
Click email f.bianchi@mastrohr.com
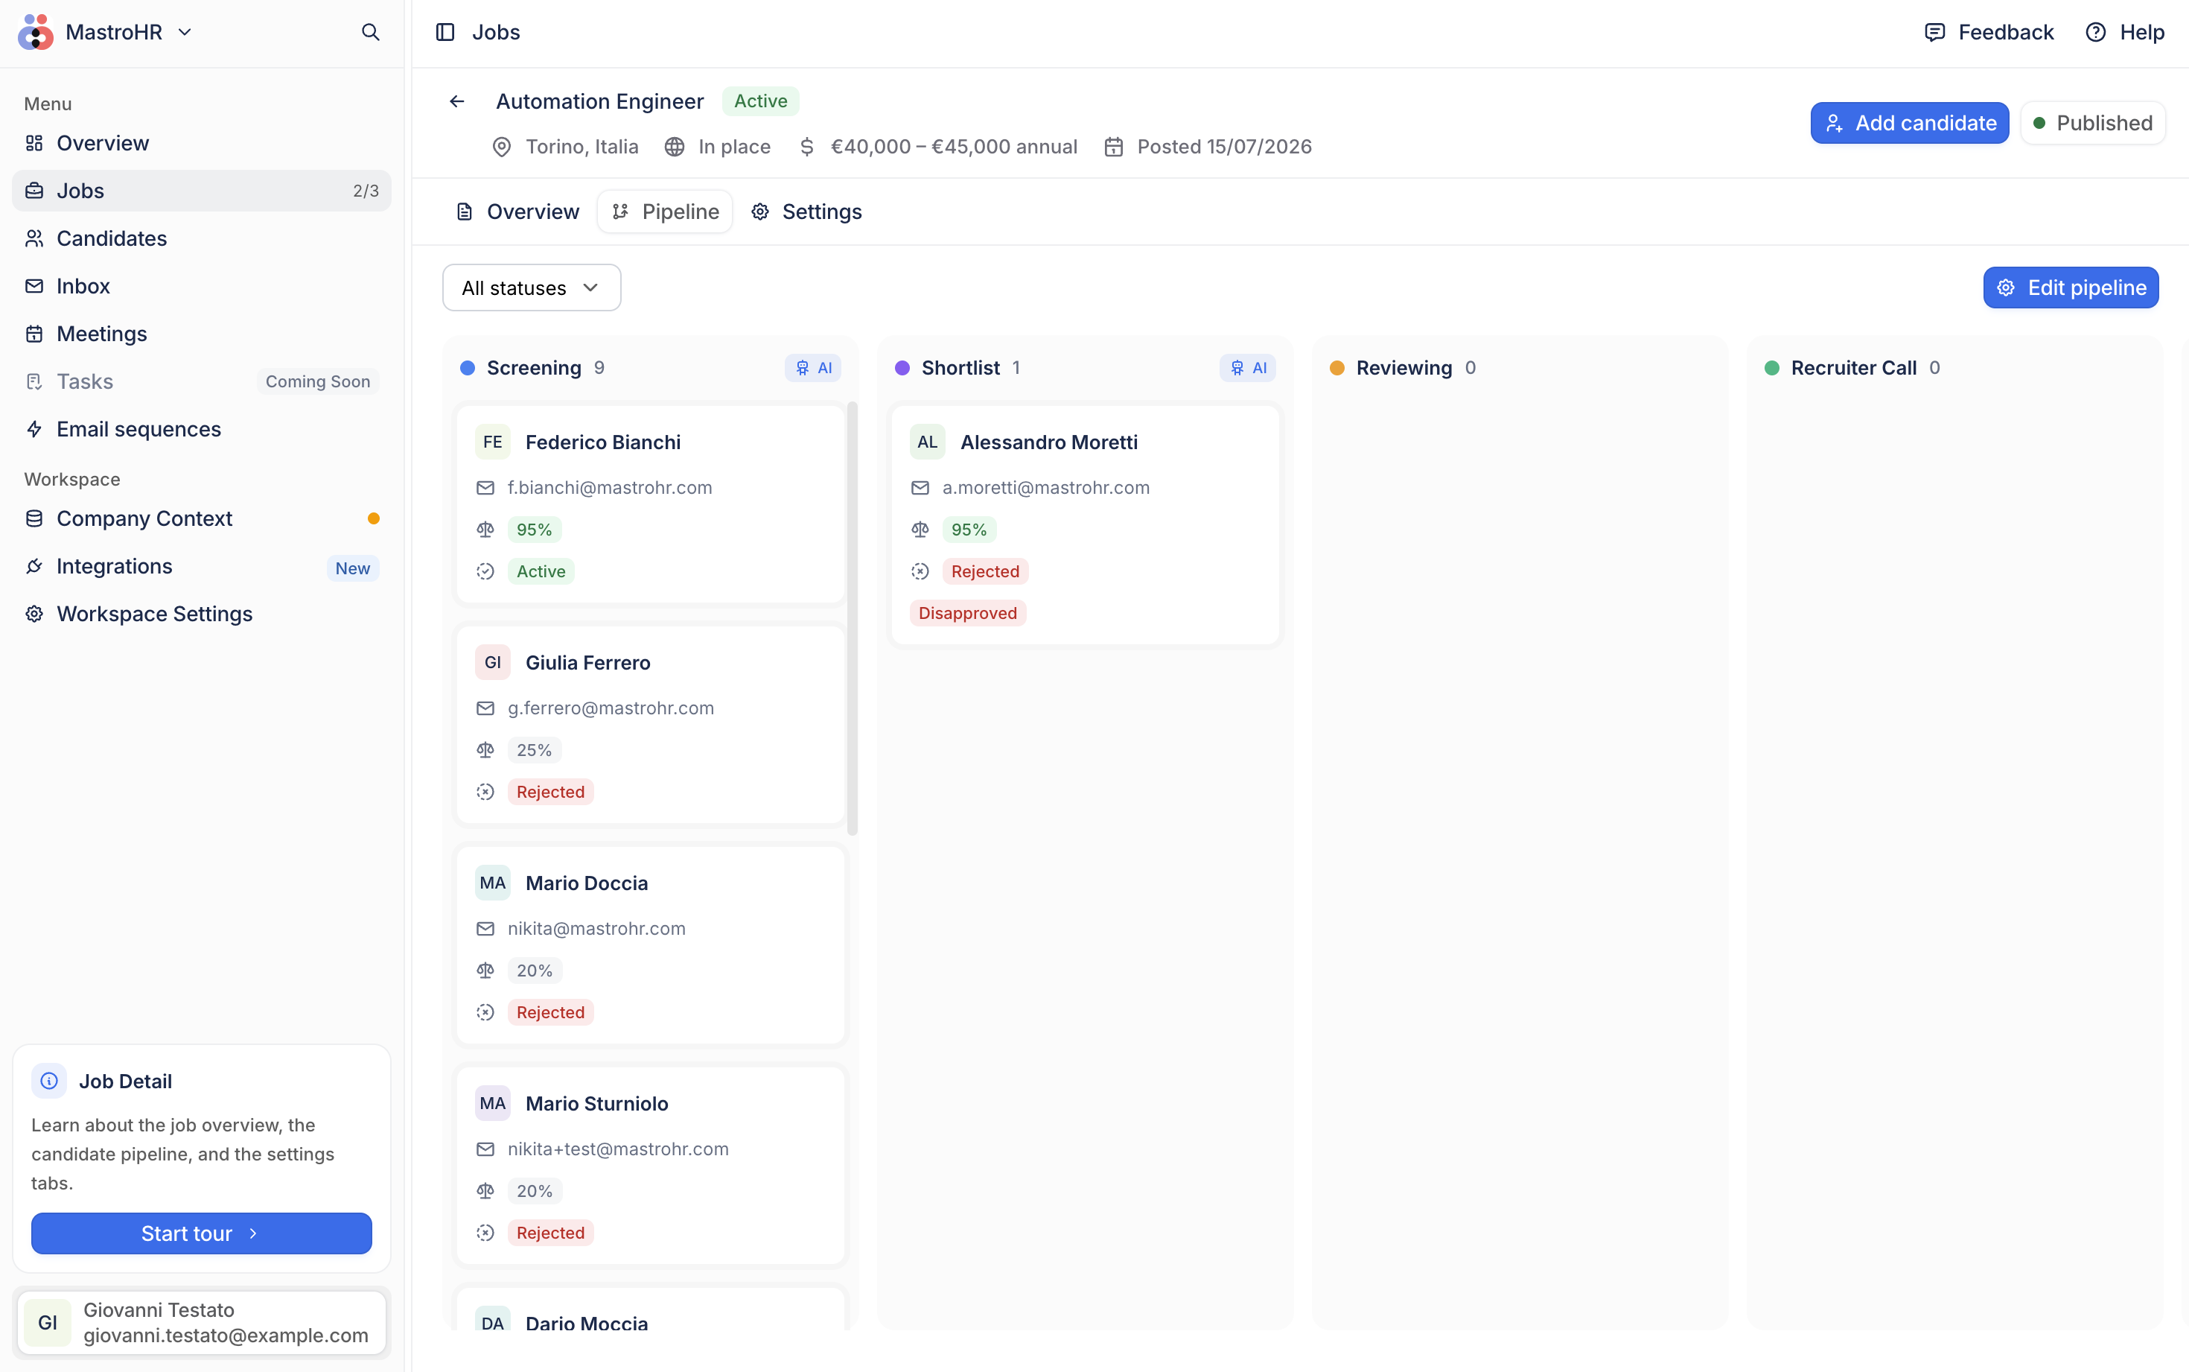[609, 488]
